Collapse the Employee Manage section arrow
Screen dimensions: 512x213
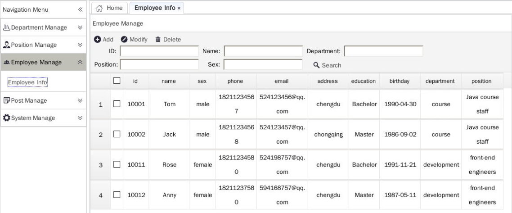pyautogui.click(x=80, y=62)
